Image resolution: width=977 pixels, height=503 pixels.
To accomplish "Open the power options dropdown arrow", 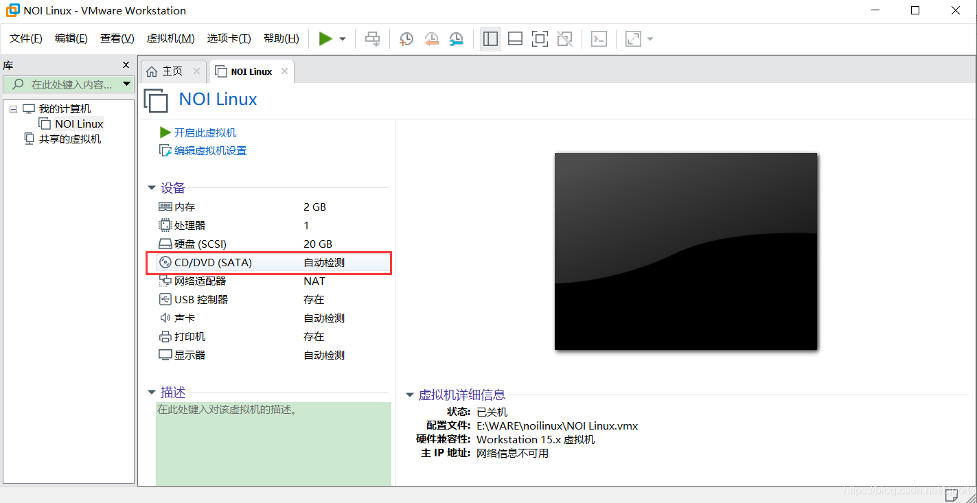I will click(x=343, y=39).
